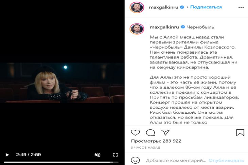This screenshot has height=165, width=248.
Task: Click the header profile avatar
Action: 137,7
